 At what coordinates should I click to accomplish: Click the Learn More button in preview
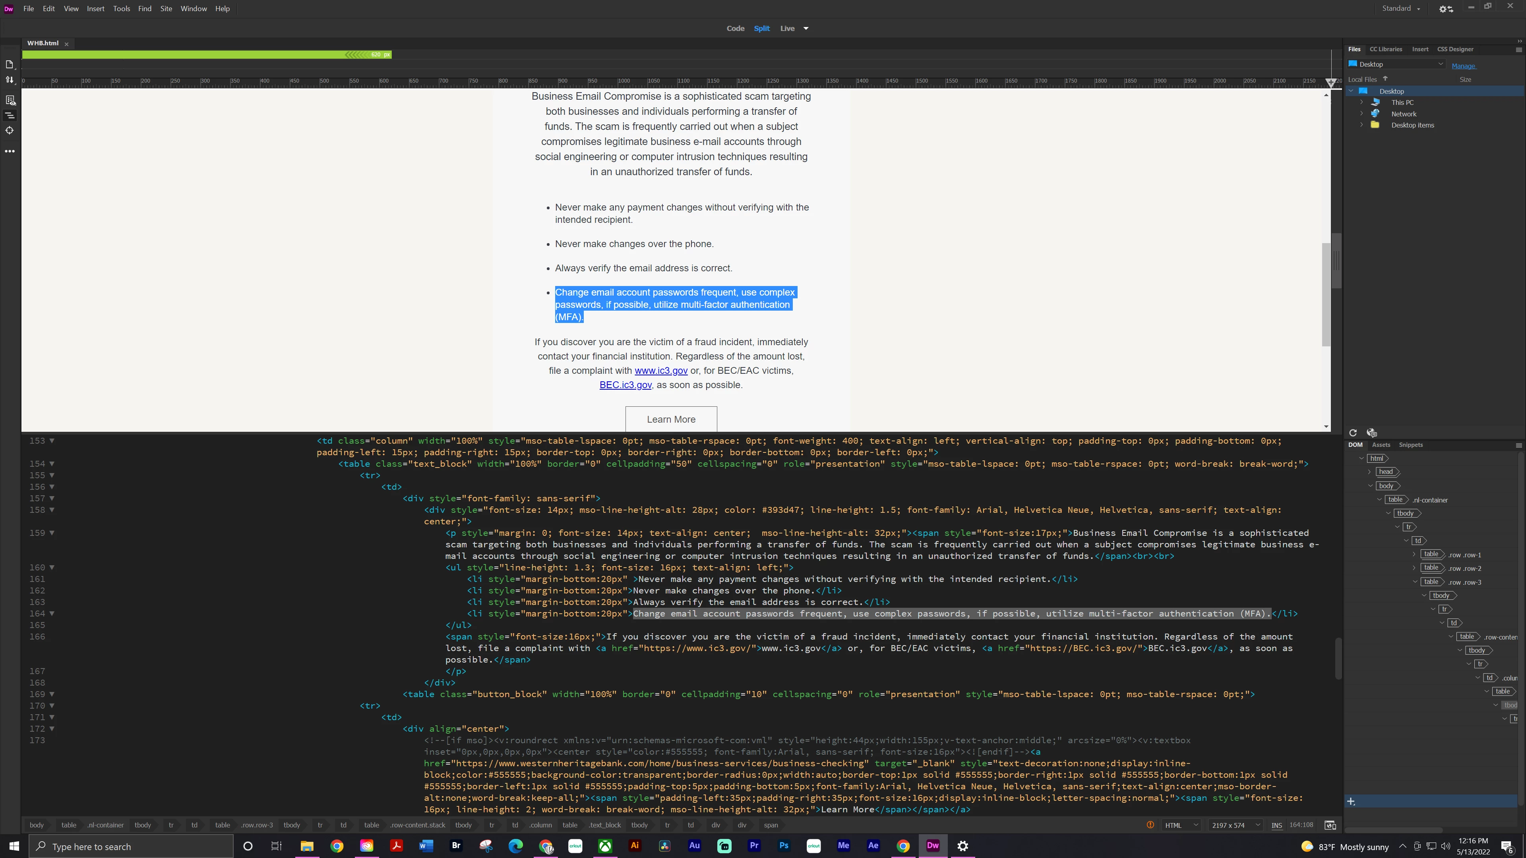[670, 419]
